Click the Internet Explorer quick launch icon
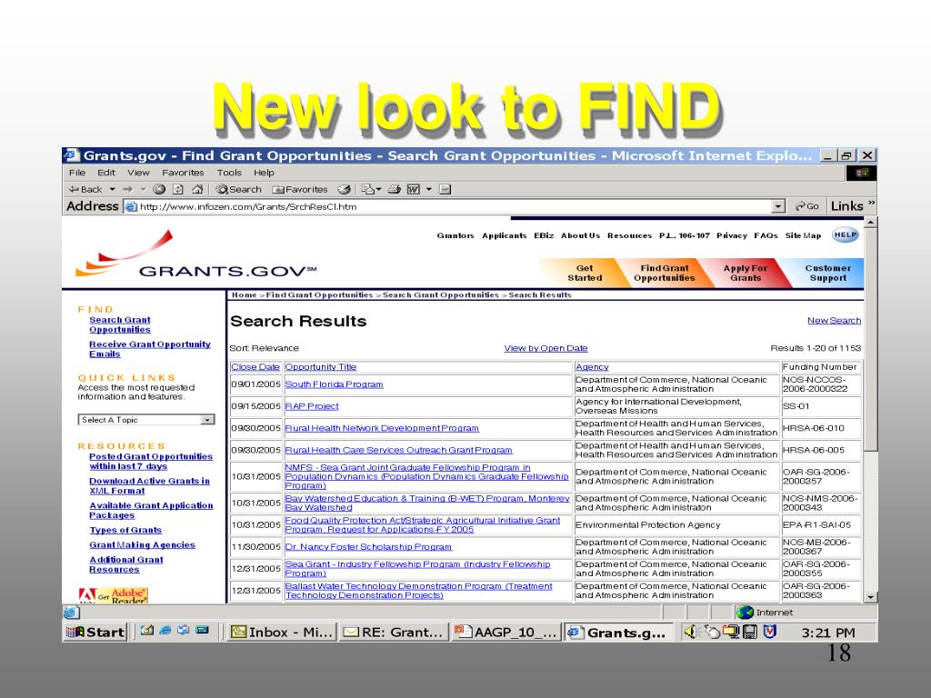Image resolution: width=931 pixels, height=698 pixels. coord(165,631)
